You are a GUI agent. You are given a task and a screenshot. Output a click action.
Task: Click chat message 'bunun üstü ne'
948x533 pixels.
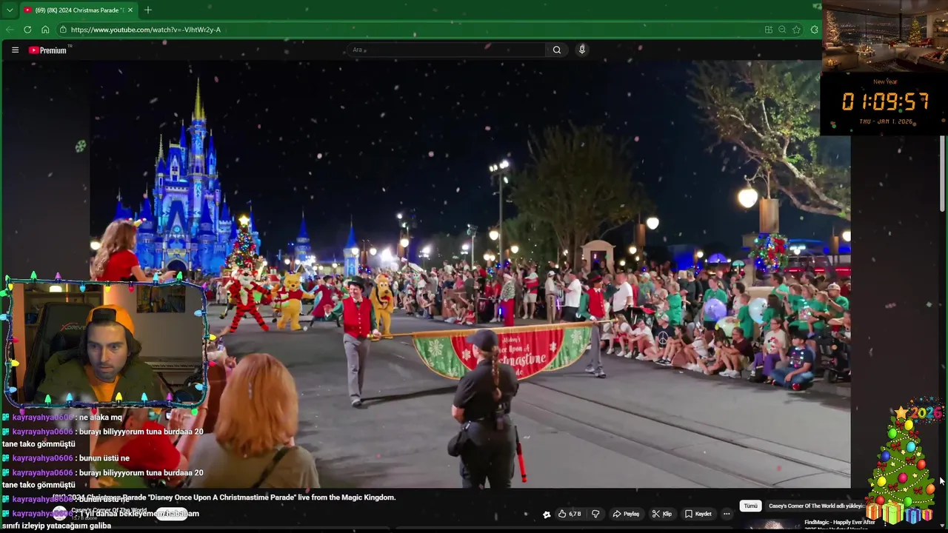104,458
